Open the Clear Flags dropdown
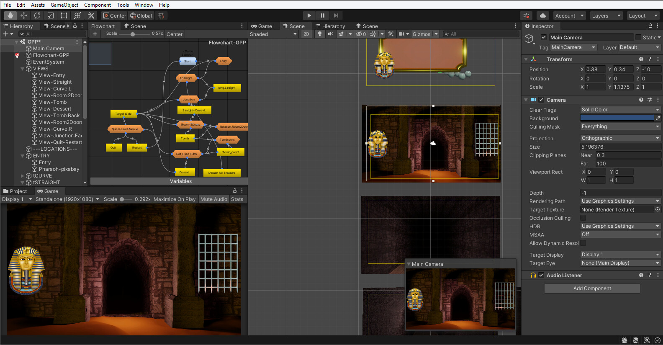 [x=620, y=110]
